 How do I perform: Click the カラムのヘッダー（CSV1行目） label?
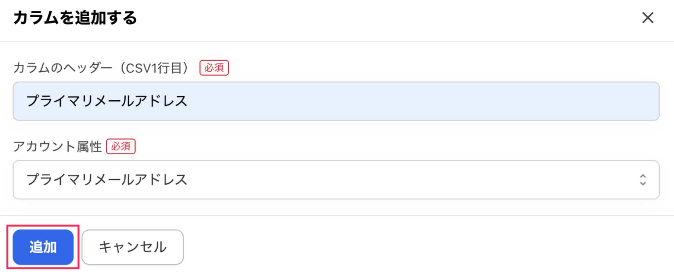(101, 68)
